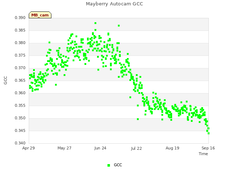The image size is (230, 172).
Task: Click the 0.390 y-axis value
Action: (20, 18)
